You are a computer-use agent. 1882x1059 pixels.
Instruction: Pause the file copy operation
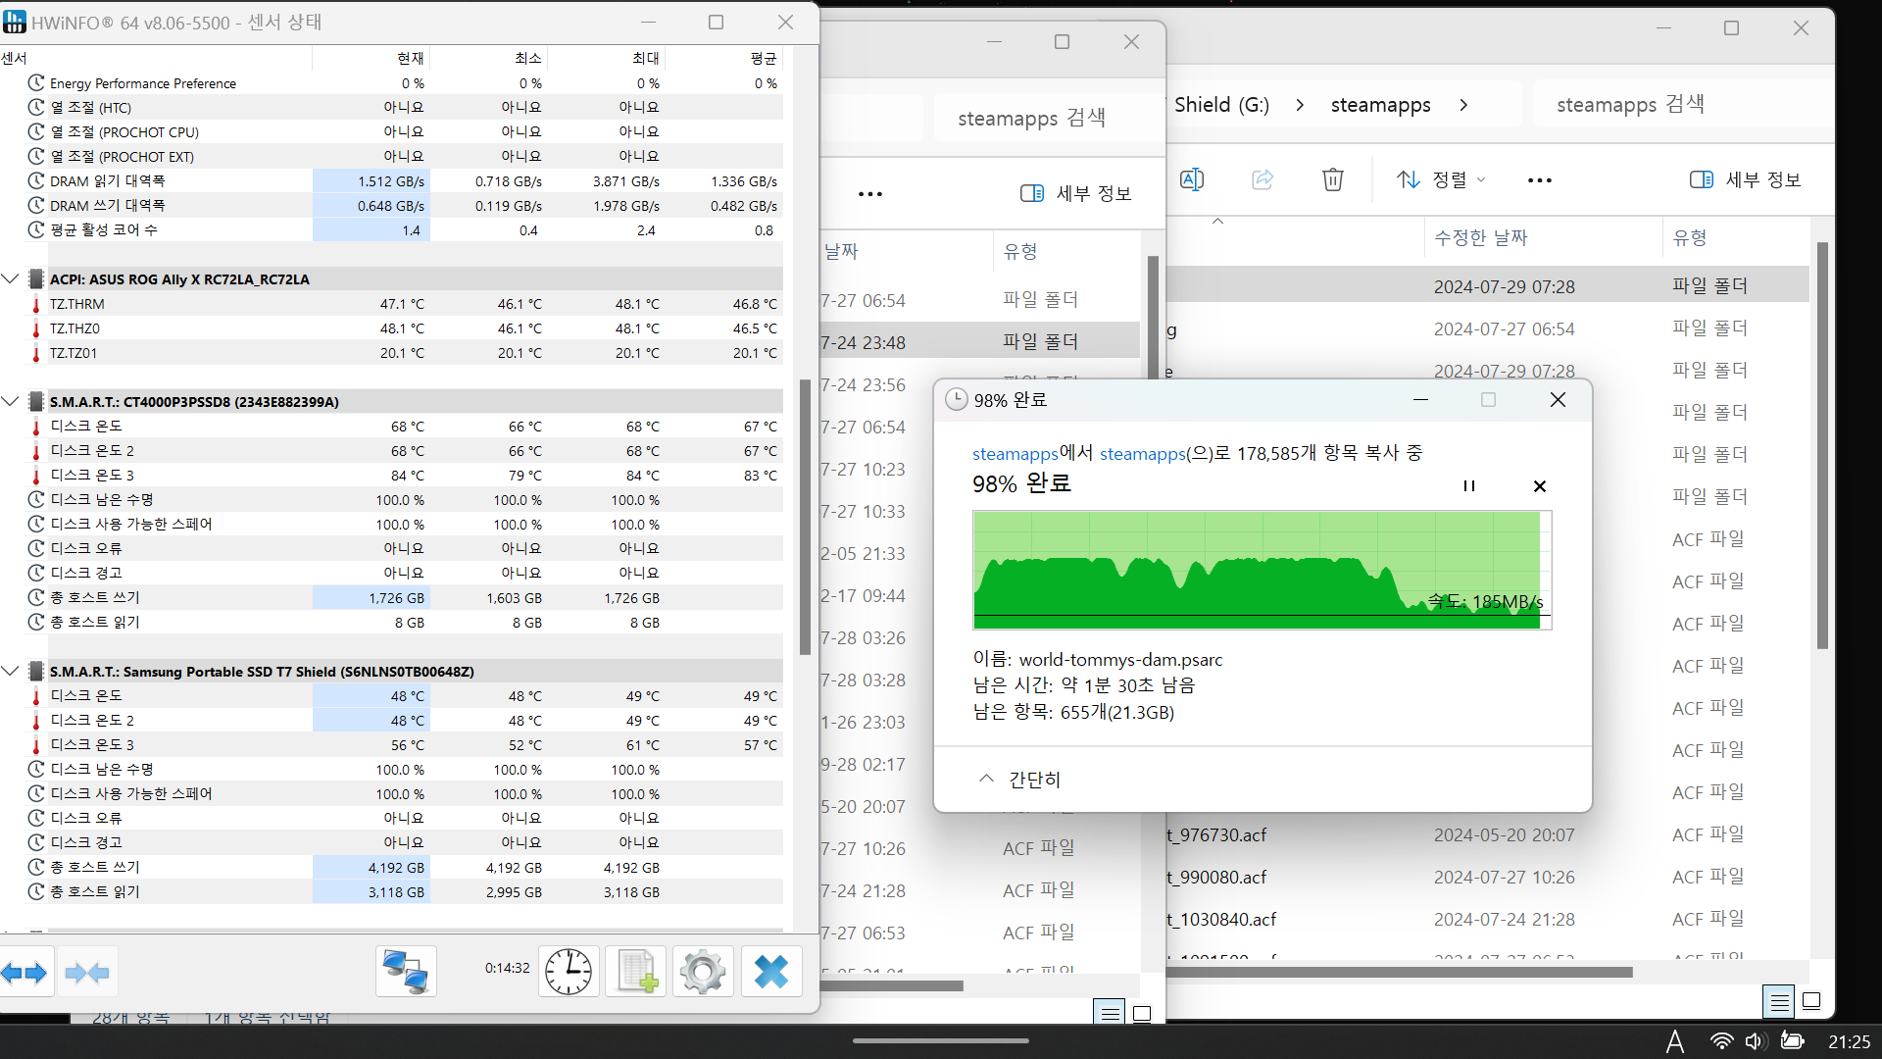click(x=1468, y=486)
